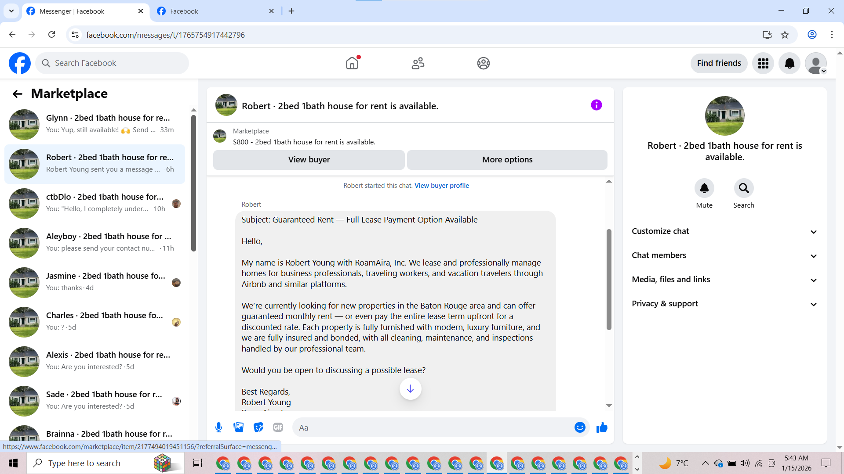Screen dimensions: 844x474
Task: Click the message text input field
Action: coord(433,427)
